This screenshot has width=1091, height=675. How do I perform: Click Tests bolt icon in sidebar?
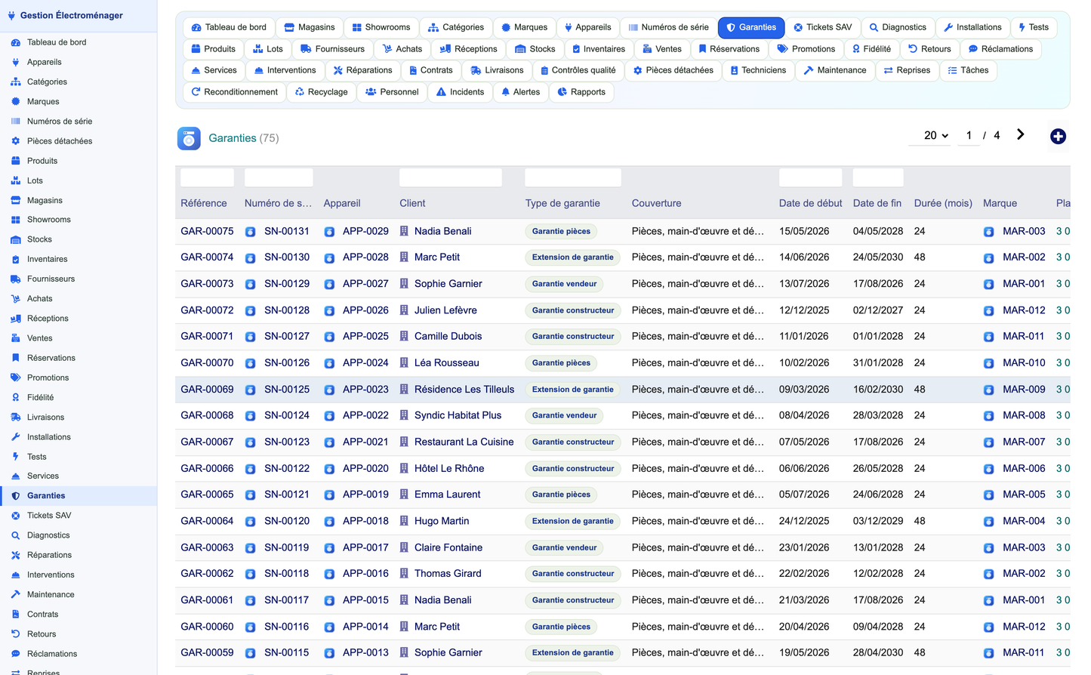(x=15, y=456)
